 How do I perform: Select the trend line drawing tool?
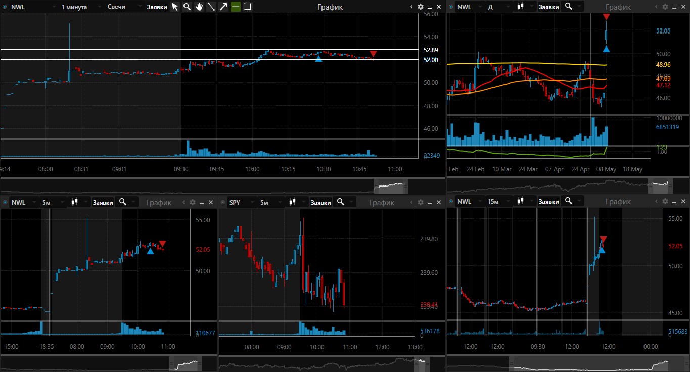click(211, 7)
